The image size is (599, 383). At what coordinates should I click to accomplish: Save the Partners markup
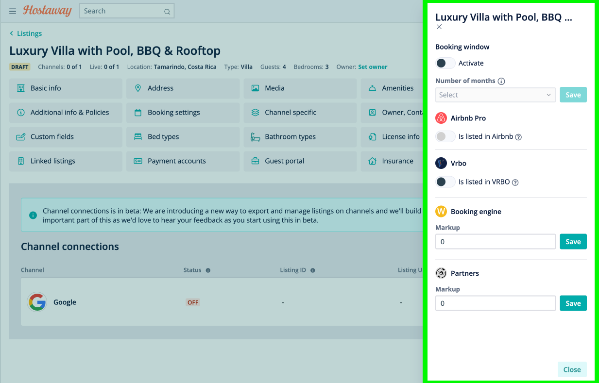pyautogui.click(x=573, y=303)
